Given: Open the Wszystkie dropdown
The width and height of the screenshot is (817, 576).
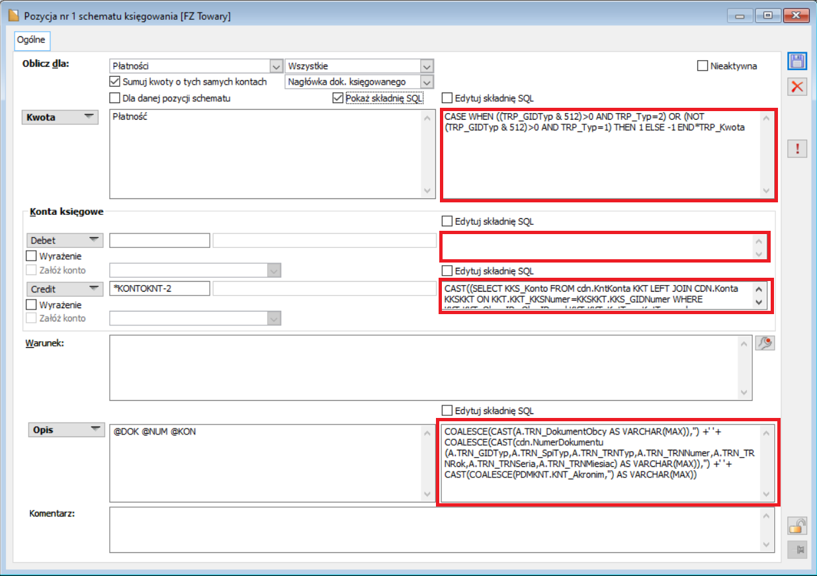Looking at the screenshot, I should pyautogui.click(x=427, y=66).
